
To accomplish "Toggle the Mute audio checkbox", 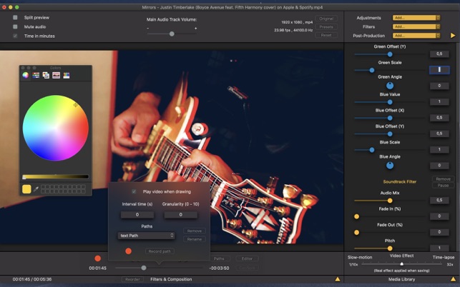I will point(15,26).
